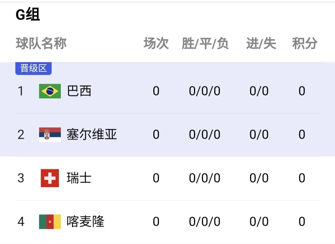Click the Brazil flag icon
The width and height of the screenshot is (335, 244).
coord(50,91)
